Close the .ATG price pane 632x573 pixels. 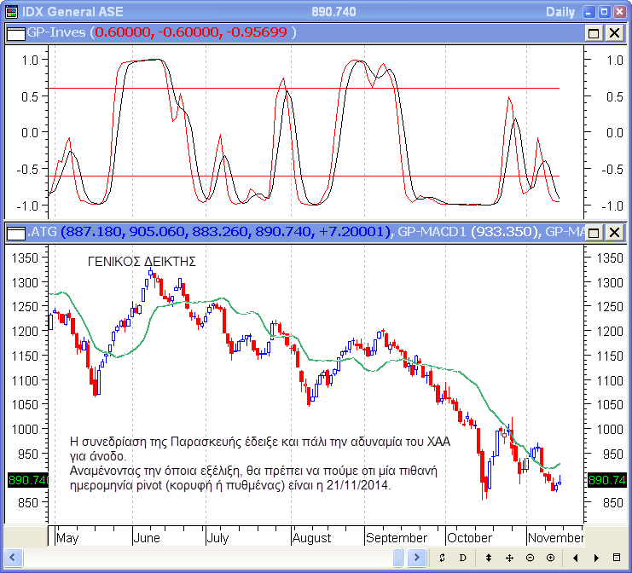[x=613, y=232]
